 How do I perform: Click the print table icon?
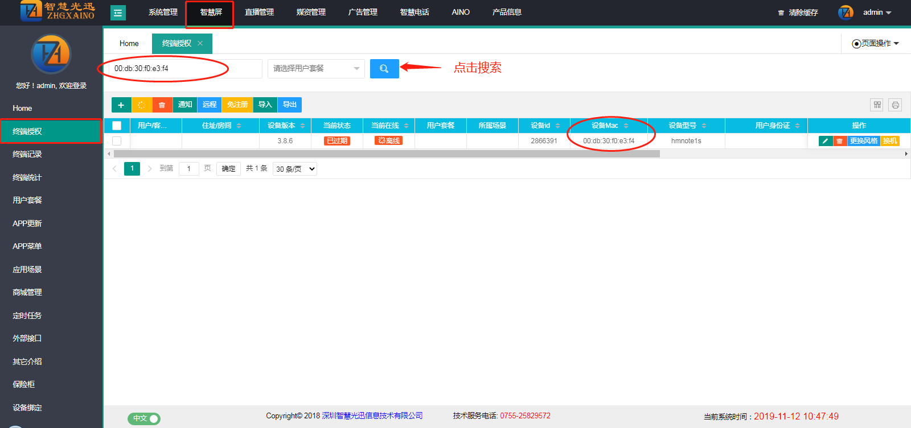point(895,105)
